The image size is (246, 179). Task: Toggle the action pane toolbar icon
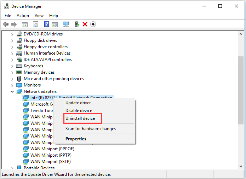(x=55, y=24)
